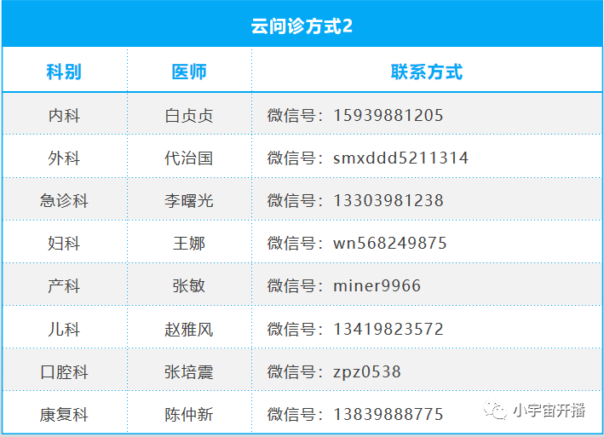Select doctor name 赵雅风

pos(189,330)
